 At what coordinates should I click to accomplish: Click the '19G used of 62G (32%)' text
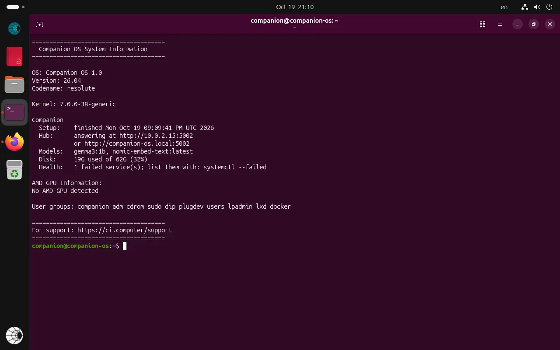coord(111,159)
